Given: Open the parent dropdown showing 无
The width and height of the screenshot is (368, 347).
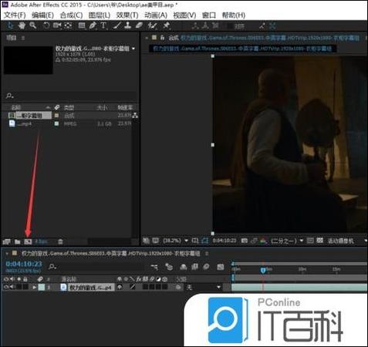Looking at the screenshot, I should 204,287.
